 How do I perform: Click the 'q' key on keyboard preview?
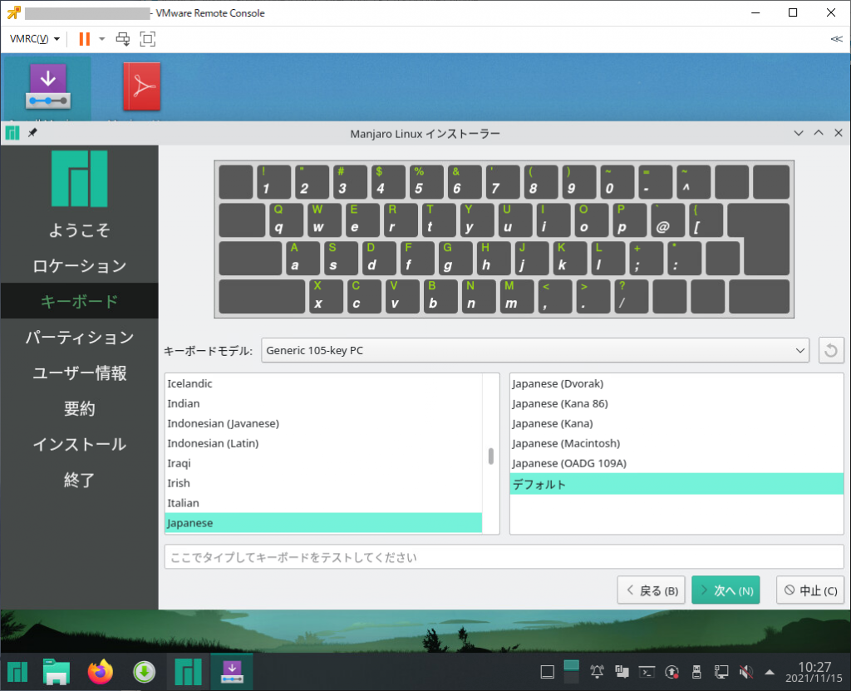[x=286, y=220]
